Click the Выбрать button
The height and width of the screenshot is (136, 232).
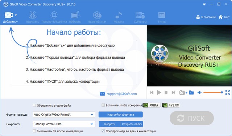109,124
